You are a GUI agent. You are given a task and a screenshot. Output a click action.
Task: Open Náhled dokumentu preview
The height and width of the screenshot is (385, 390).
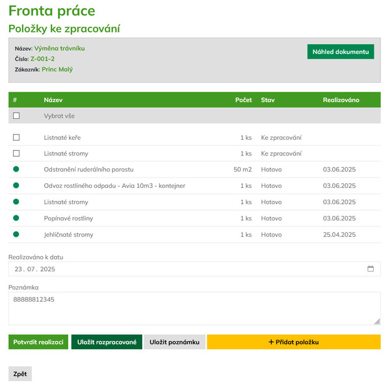coord(341,52)
